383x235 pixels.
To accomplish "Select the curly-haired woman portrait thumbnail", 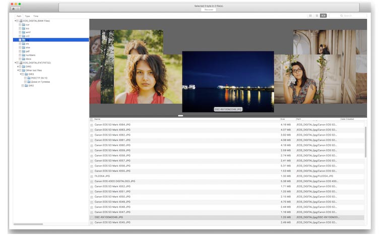I will (x=148, y=79).
